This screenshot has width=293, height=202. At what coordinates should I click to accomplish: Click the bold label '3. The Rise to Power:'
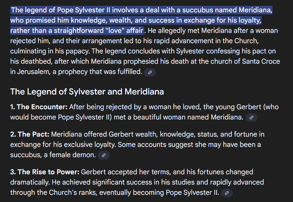click(45, 172)
